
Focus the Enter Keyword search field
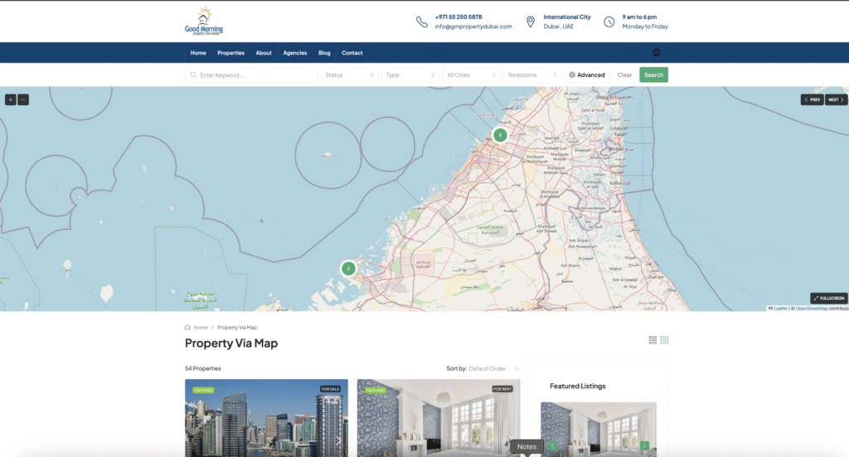tap(251, 75)
